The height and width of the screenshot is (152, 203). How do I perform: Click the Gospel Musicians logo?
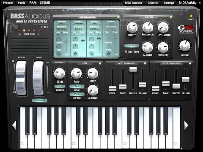[186, 29]
